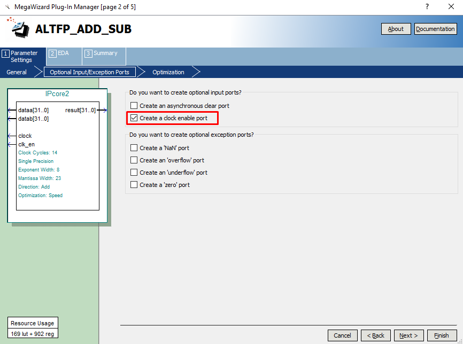Click the wizard wand title bar icon

[7, 7]
